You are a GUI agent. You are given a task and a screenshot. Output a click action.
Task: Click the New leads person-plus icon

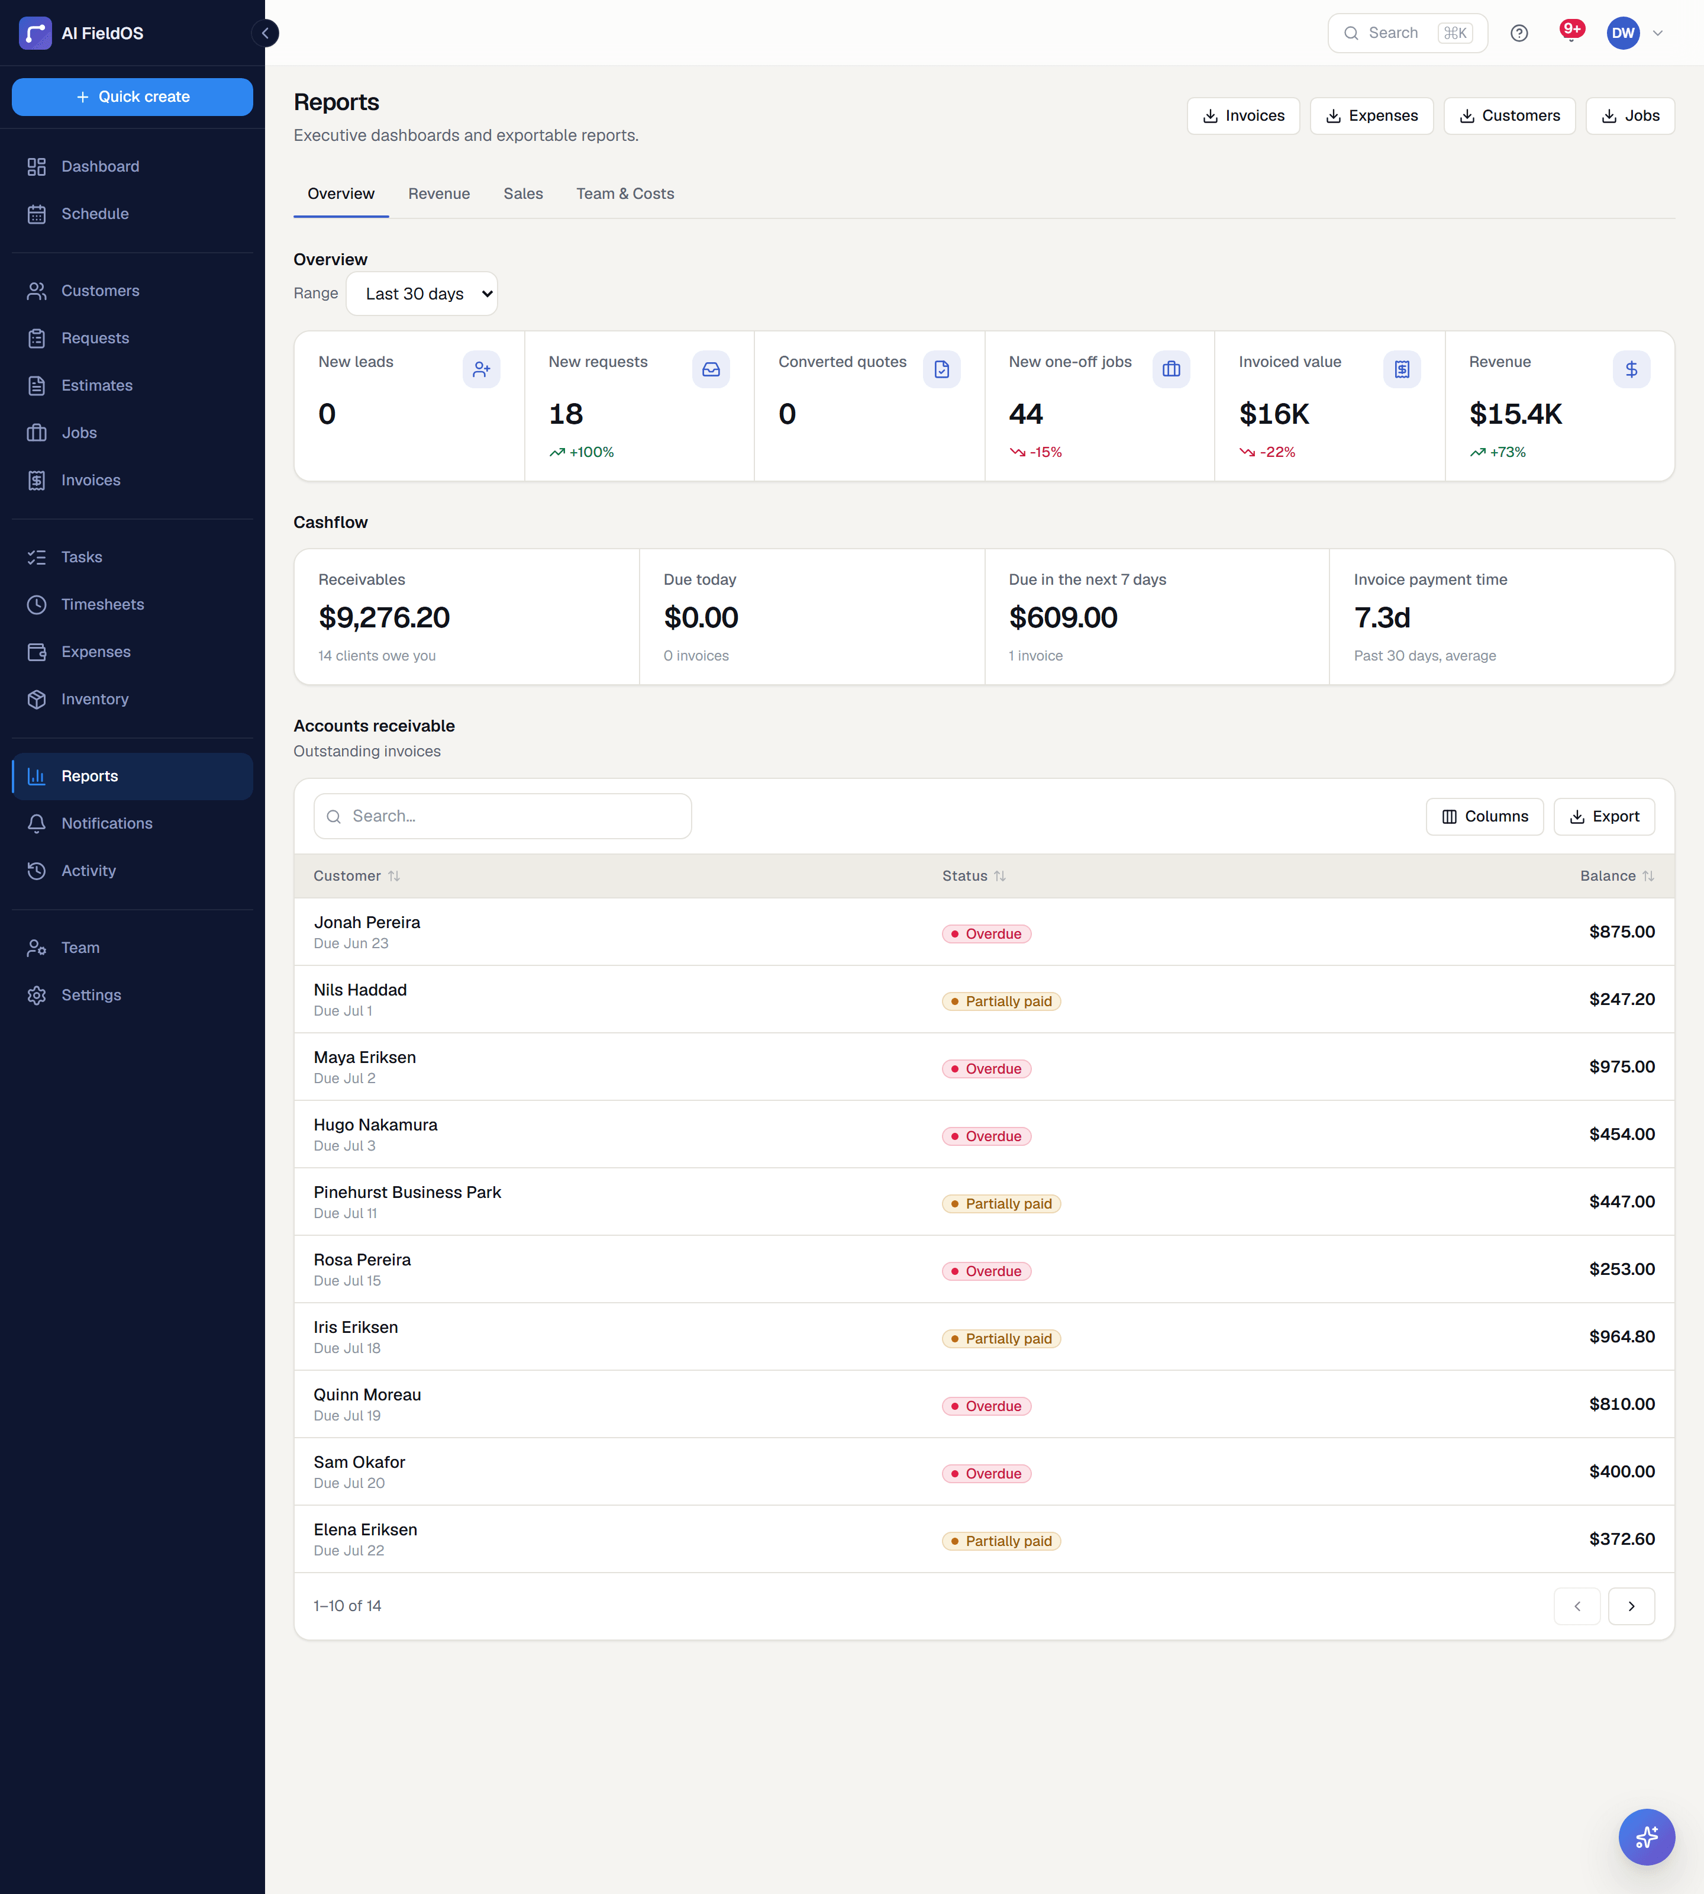point(481,369)
